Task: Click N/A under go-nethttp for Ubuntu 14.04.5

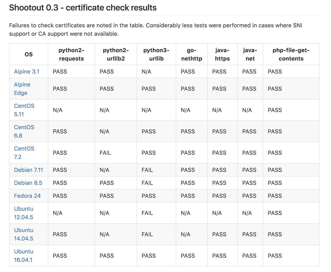Action: [185, 234]
